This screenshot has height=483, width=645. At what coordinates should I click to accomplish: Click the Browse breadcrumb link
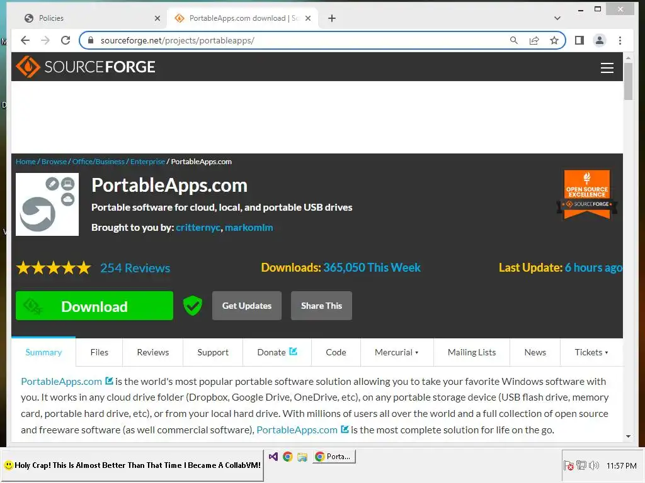tap(54, 162)
